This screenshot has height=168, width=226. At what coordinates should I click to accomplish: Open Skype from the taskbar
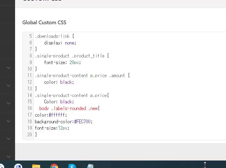pyautogui.click(x=72, y=166)
